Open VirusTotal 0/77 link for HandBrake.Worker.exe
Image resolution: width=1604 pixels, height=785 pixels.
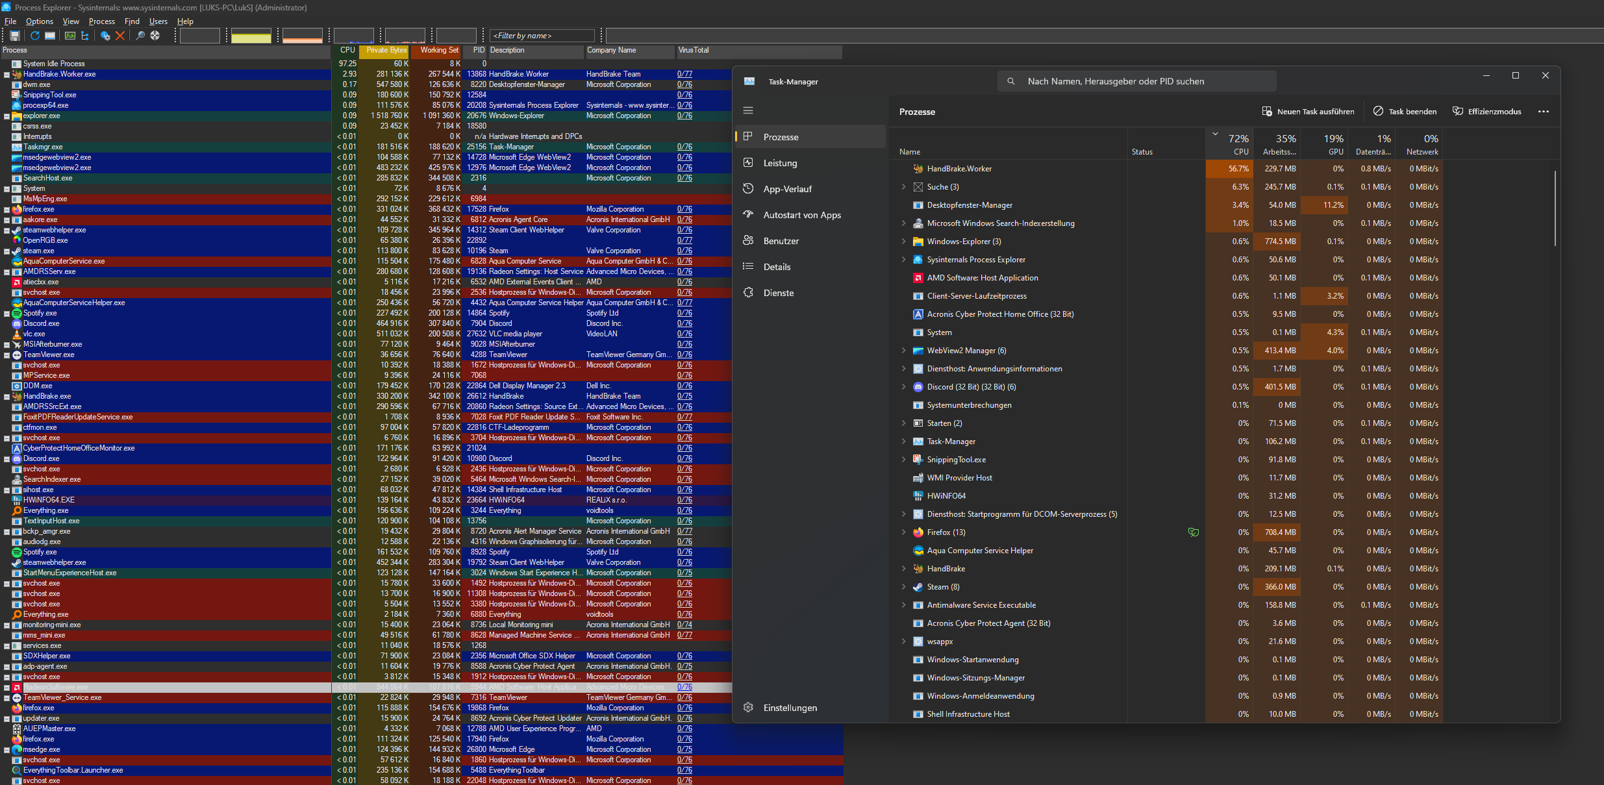[684, 74]
